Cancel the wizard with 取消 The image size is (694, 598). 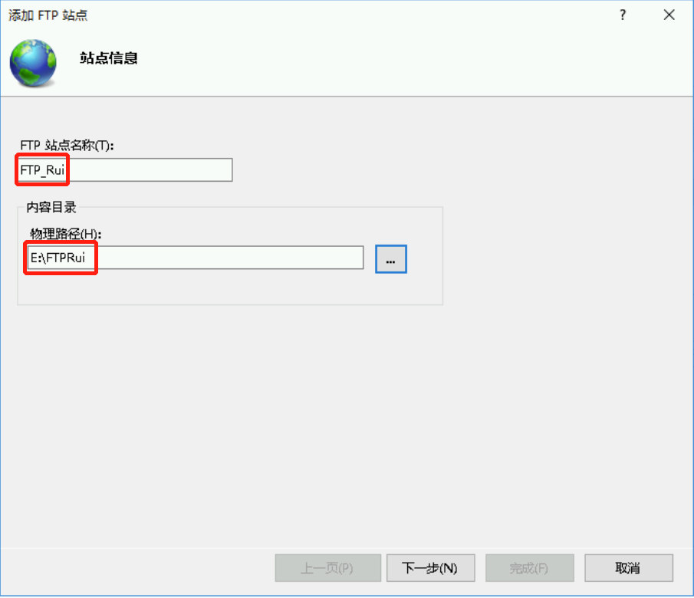[x=628, y=568]
